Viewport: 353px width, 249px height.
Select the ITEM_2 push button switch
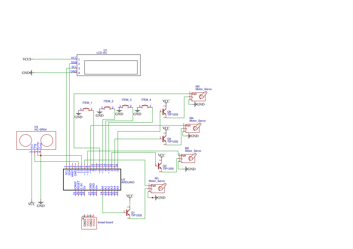pyautogui.click(x=107, y=108)
